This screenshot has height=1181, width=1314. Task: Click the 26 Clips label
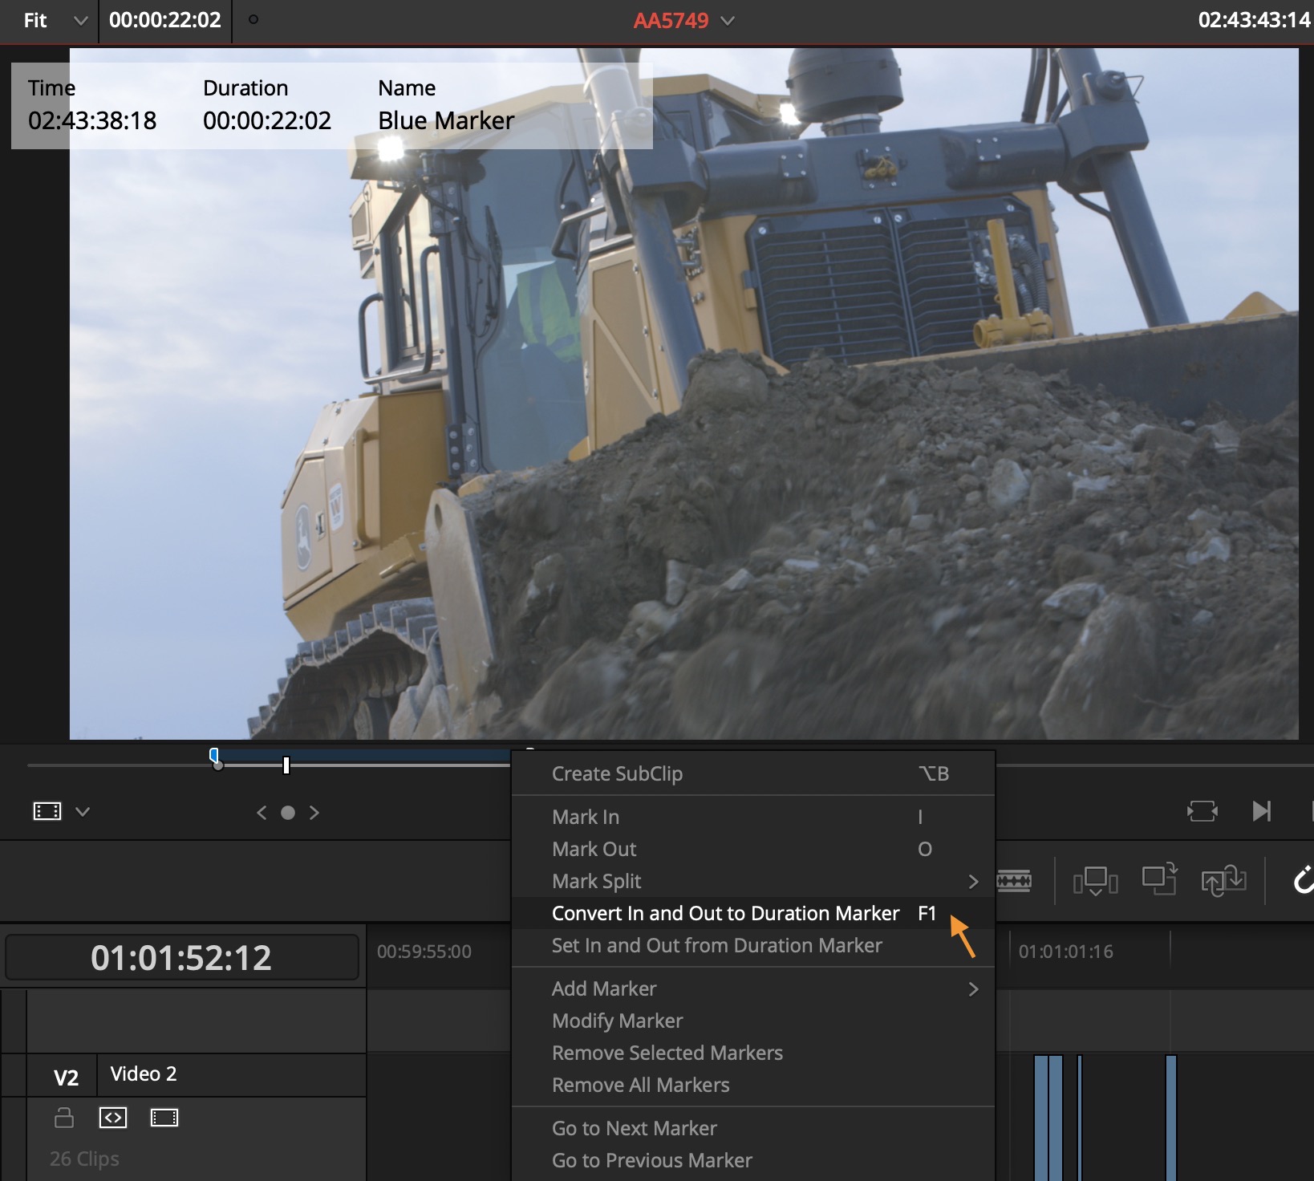coord(84,1159)
